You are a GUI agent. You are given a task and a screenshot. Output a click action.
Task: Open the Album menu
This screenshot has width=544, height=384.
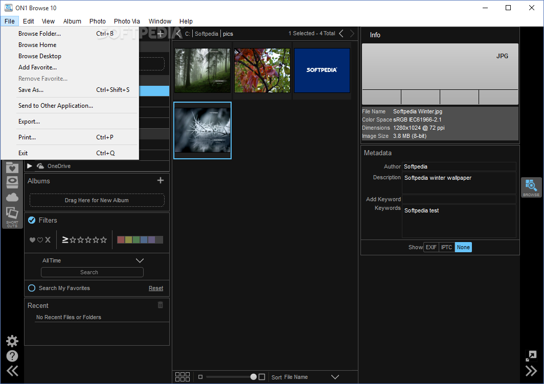point(72,21)
